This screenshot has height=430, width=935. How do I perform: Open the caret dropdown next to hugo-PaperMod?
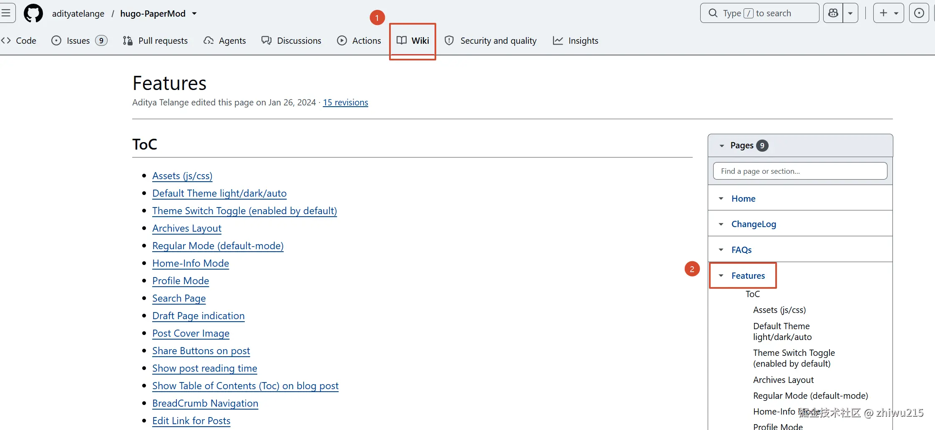(x=194, y=14)
